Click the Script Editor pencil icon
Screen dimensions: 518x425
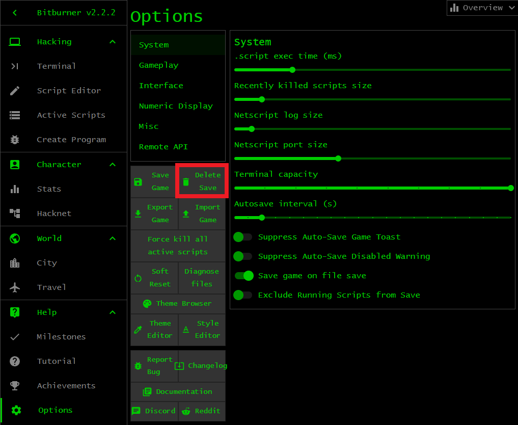(15, 91)
